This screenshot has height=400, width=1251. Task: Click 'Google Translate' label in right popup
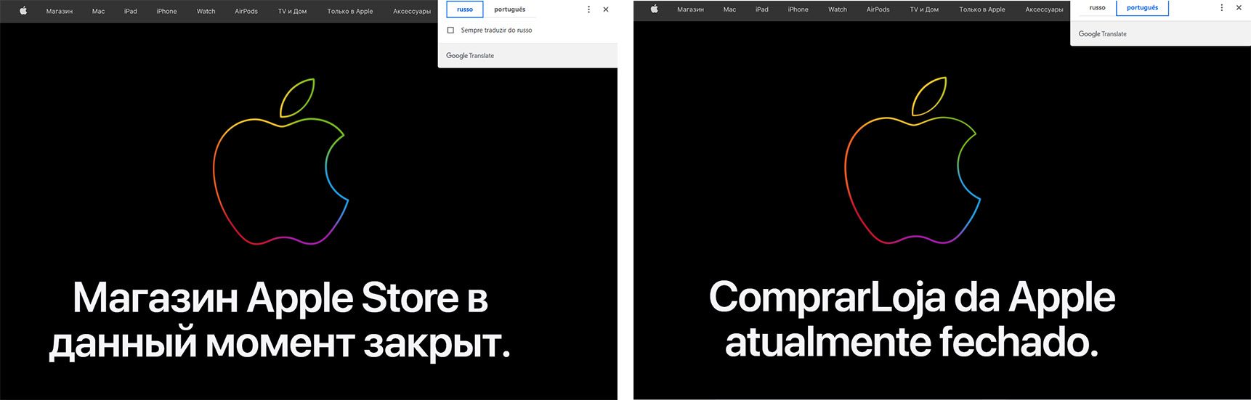[x=1103, y=34]
